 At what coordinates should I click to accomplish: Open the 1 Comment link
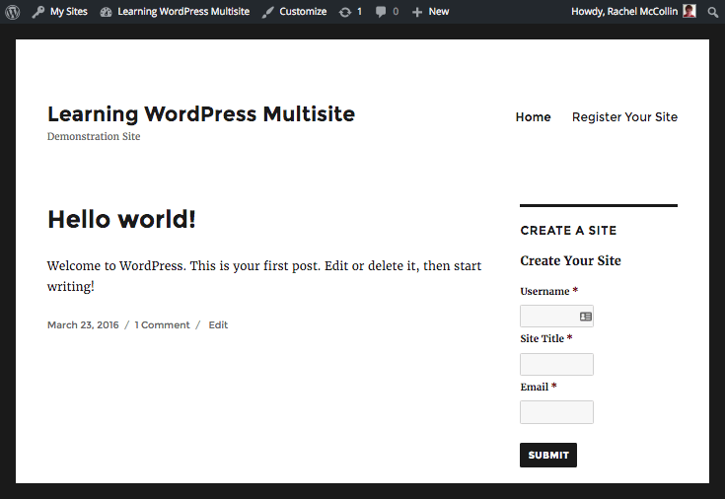click(x=162, y=325)
